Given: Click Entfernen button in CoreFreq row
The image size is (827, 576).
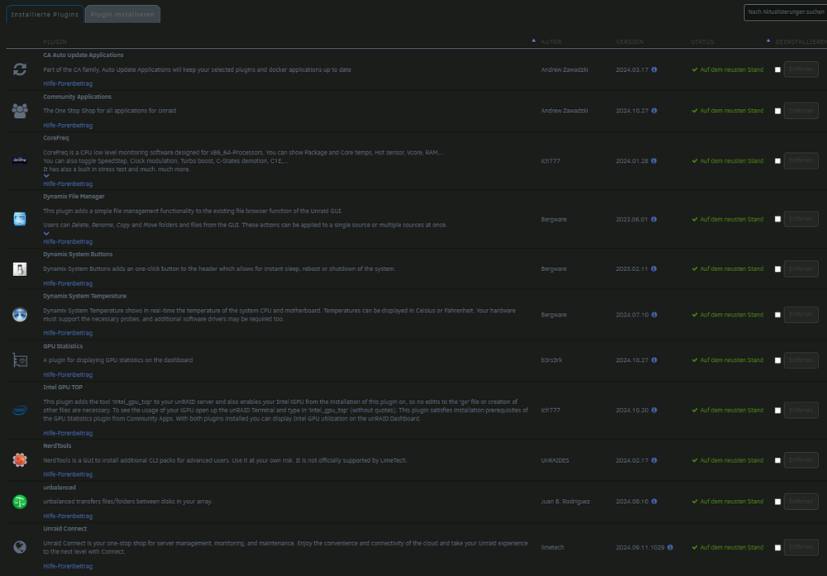Looking at the screenshot, I should coord(801,160).
